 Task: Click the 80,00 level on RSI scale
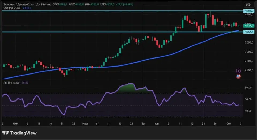[x=248, y=88]
